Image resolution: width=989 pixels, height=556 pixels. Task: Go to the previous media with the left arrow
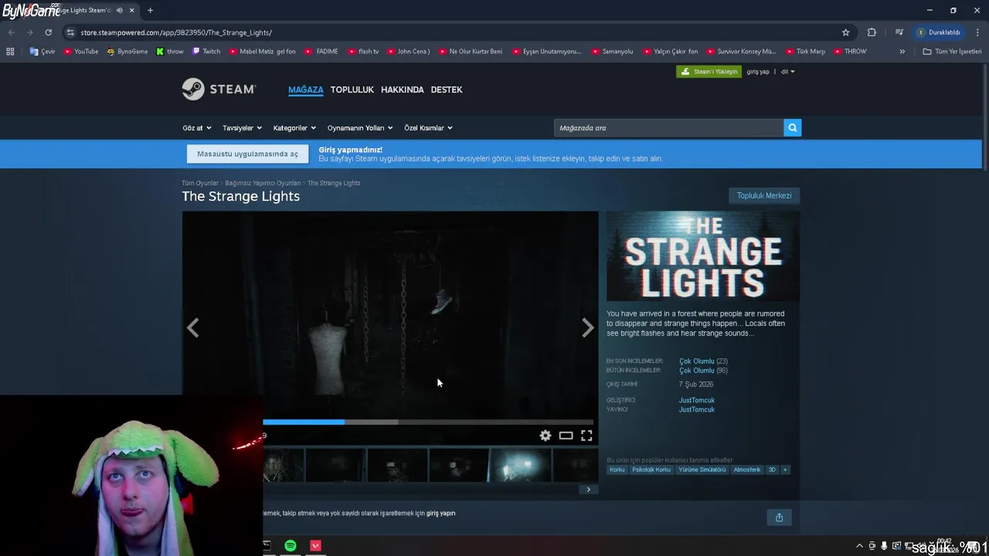click(x=192, y=328)
